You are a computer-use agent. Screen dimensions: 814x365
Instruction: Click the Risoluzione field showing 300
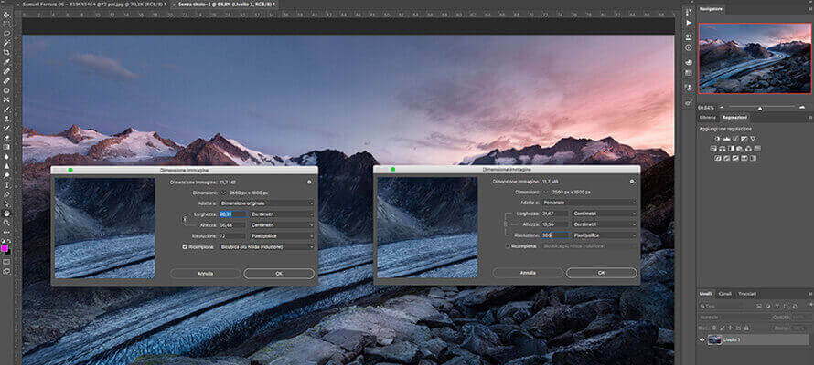pyautogui.click(x=554, y=235)
